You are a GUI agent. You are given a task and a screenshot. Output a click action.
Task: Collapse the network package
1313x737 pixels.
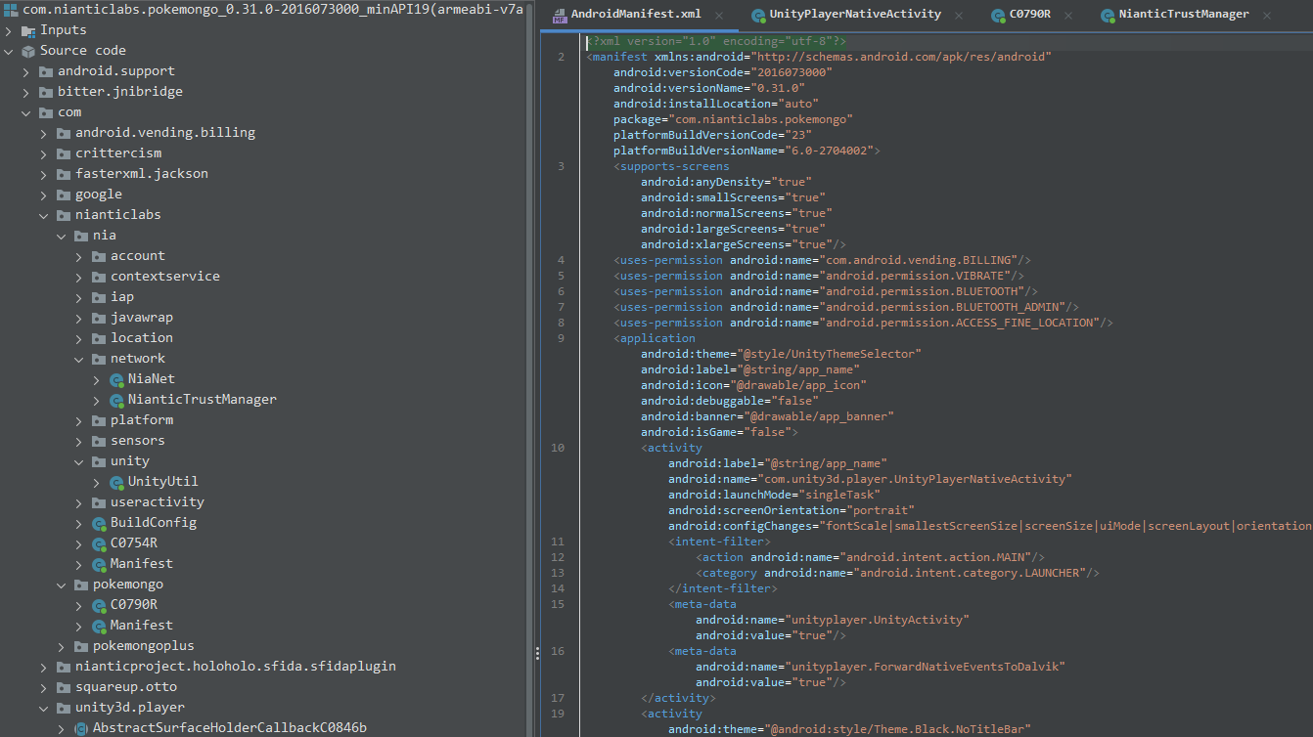[79, 359]
